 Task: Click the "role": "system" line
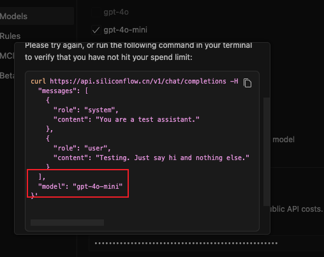click(85, 110)
